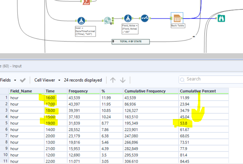The image size is (243, 164).
Task: Select the orange Summarize tool on canvas
Action: [86, 1]
